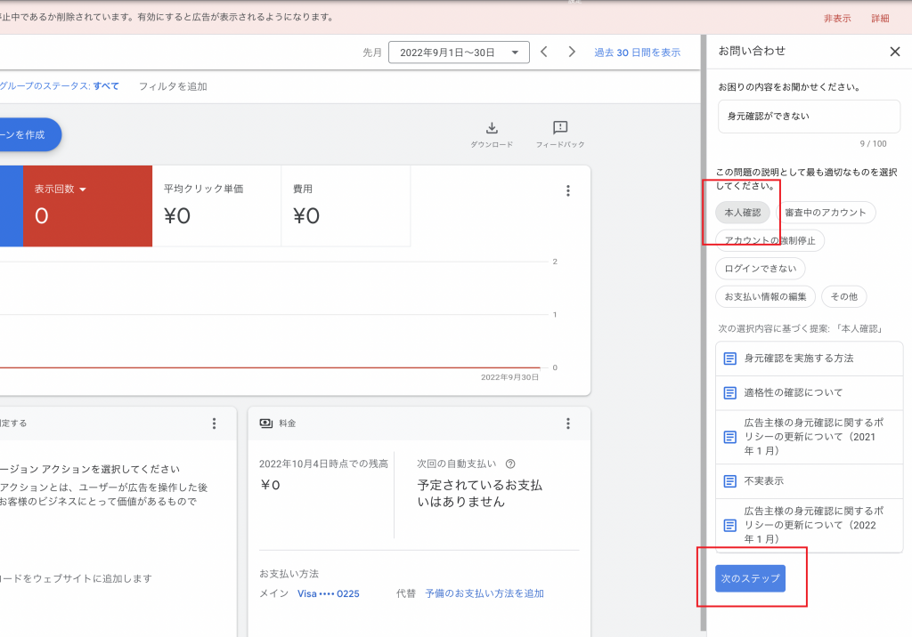The height and width of the screenshot is (637, 912).
Task: Click the status filter すべて
Action: coord(106,86)
